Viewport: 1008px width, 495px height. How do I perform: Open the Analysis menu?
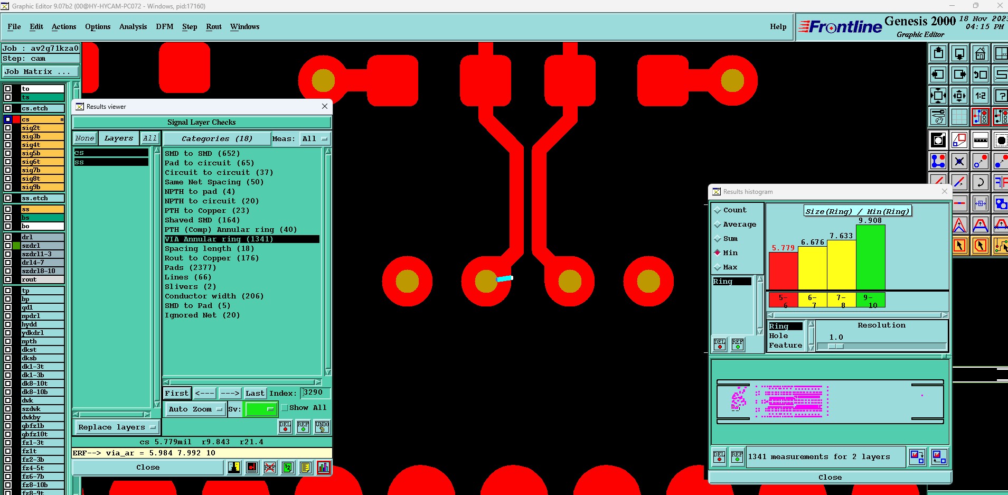tap(133, 26)
